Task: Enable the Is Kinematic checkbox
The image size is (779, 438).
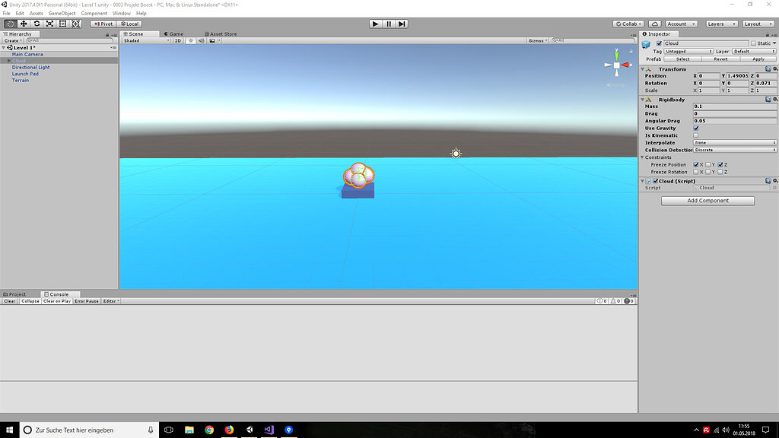Action: coord(696,135)
